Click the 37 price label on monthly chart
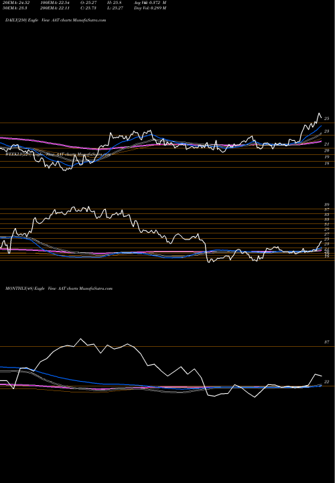Image resolution: width=335 pixels, height=483 pixels. coord(327,342)
